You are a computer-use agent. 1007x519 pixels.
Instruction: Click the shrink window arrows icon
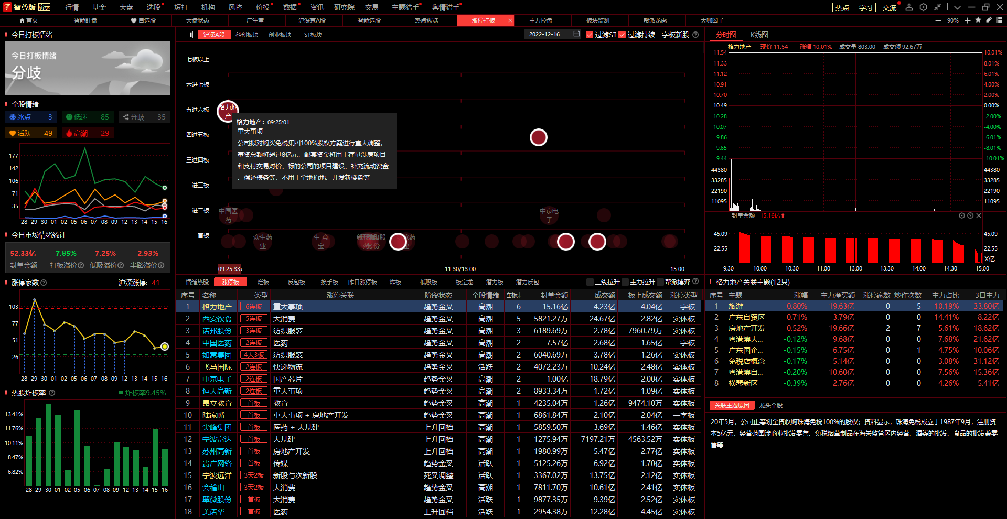(937, 7)
